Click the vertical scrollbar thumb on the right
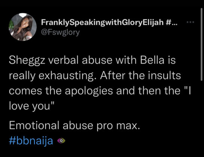This screenshot has height=157, width=204. pos(201,44)
